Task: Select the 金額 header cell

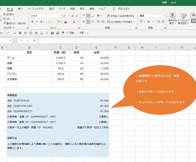Action: [96, 52]
